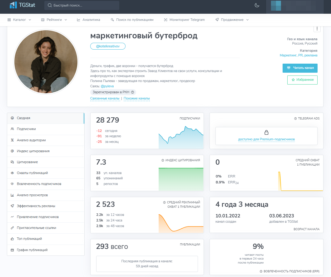Open the Аналитика menu item
Screen dimensions: 331x277
(x=89, y=20)
